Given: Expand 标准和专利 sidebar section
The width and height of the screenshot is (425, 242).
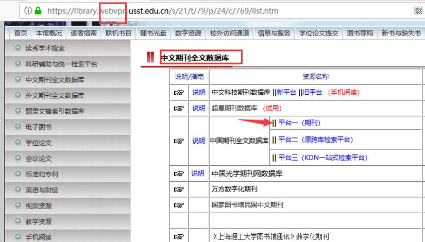Looking at the screenshot, I should (x=42, y=174).
